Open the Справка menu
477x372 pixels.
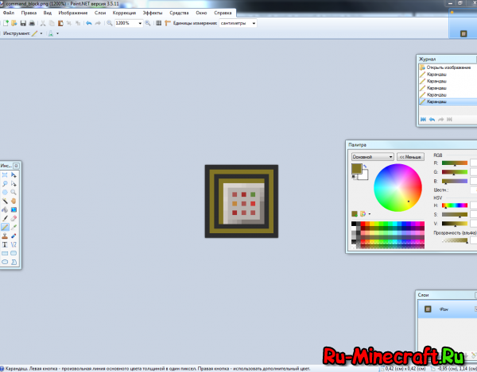(223, 13)
